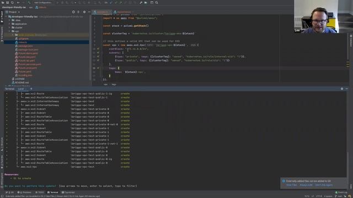
Task: Click the gutter marker beside the tags line
Action: click(x=98, y=68)
